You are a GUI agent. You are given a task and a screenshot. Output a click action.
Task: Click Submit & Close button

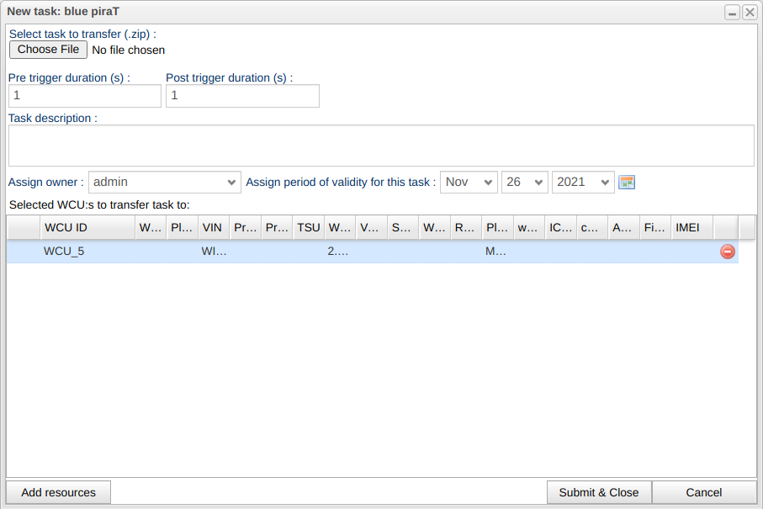click(599, 492)
